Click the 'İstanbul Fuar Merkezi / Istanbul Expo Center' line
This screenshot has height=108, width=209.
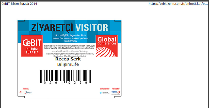71,38
